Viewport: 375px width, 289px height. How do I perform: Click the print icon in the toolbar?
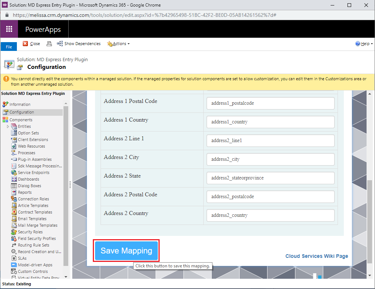pyautogui.click(x=49, y=44)
